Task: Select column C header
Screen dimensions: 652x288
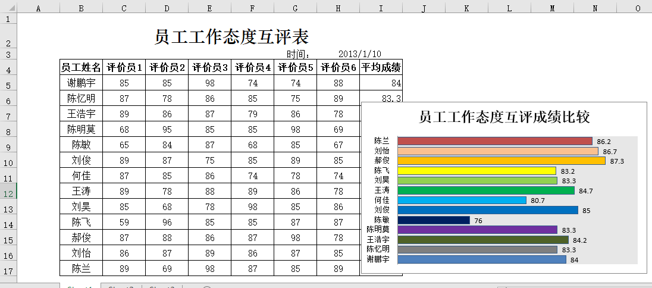Action: pos(124,8)
